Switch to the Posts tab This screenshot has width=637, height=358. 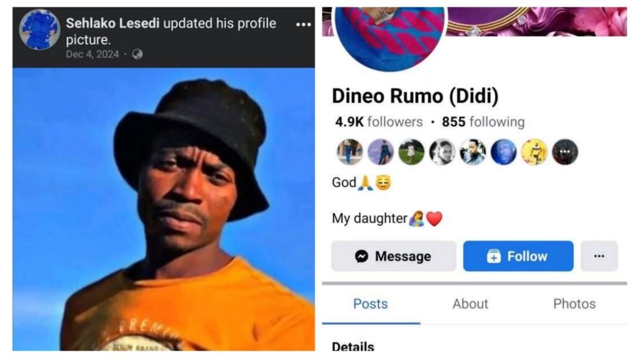[x=371, y=304]
